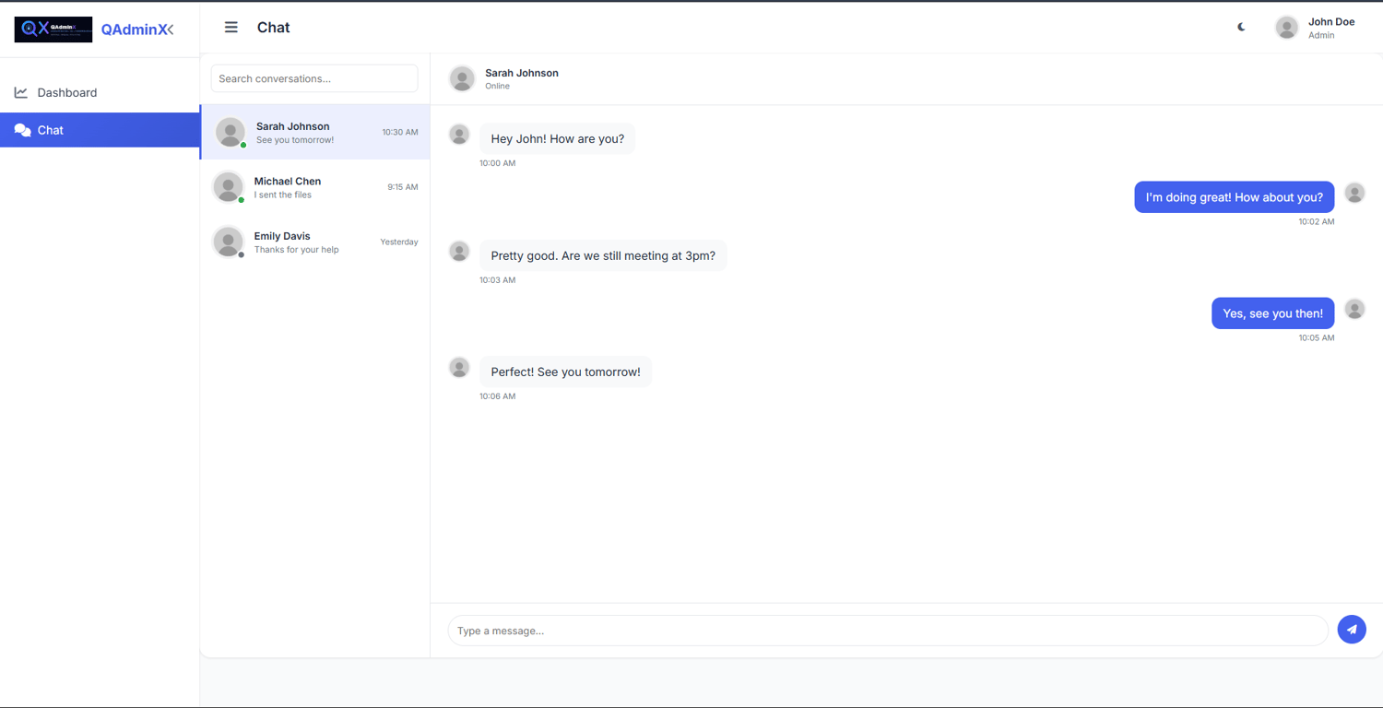Open Sarah Johnson conversation in the list

coord(315,132)
